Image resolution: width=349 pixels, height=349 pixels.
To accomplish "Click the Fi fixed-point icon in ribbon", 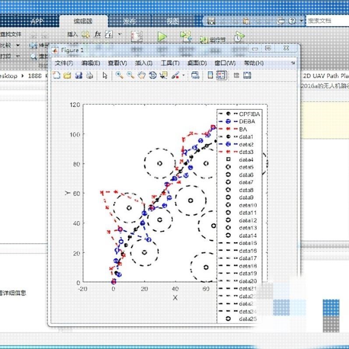I will click(109, 34).
